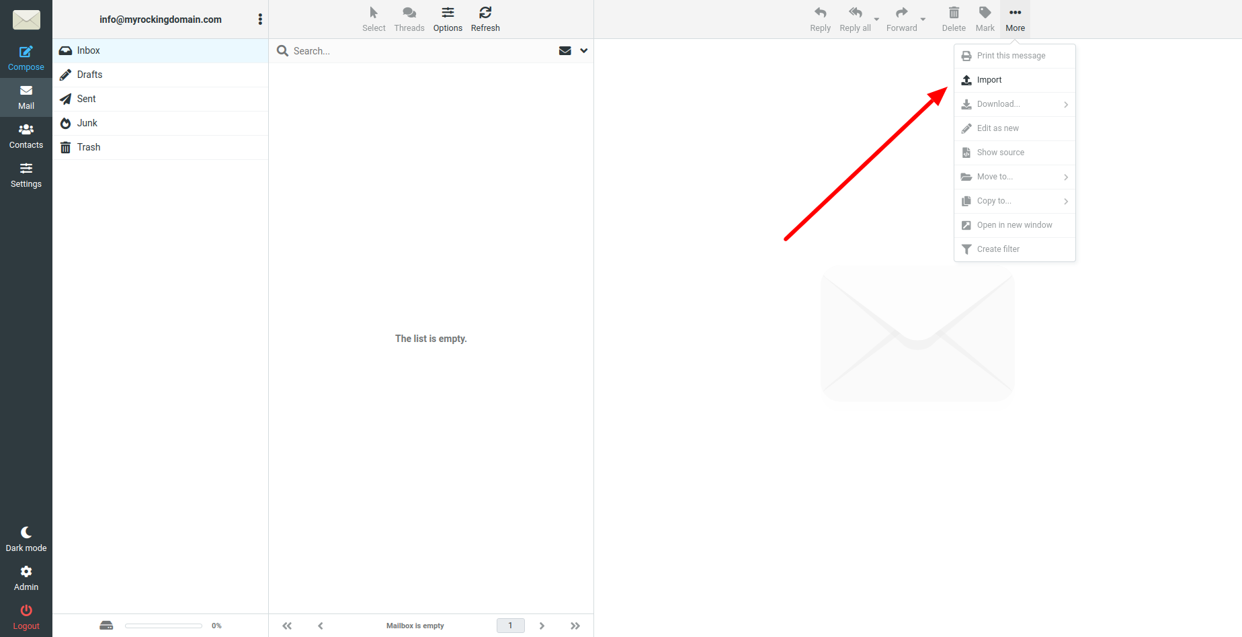
Task: Choose Open in new window
Action: tap(1015, 225)
